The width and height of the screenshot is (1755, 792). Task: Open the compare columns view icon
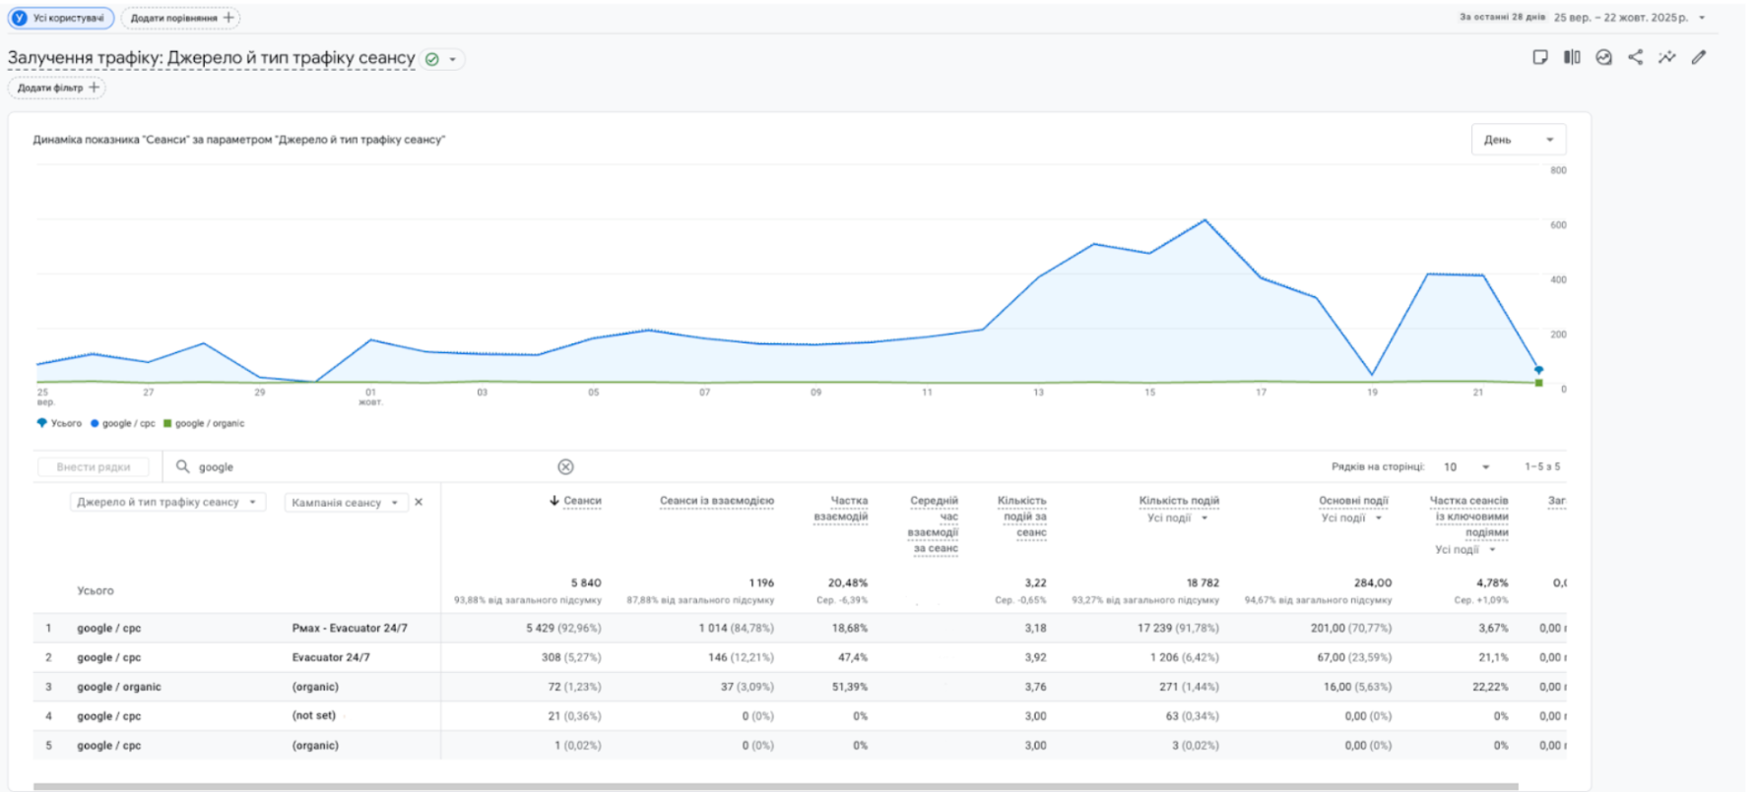point(1572,57)
